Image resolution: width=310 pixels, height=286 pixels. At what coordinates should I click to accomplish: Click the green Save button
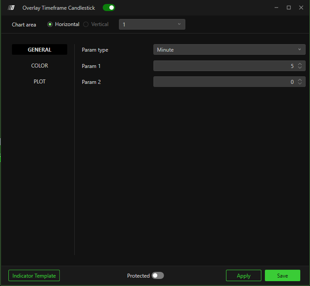tap(282, 275)
